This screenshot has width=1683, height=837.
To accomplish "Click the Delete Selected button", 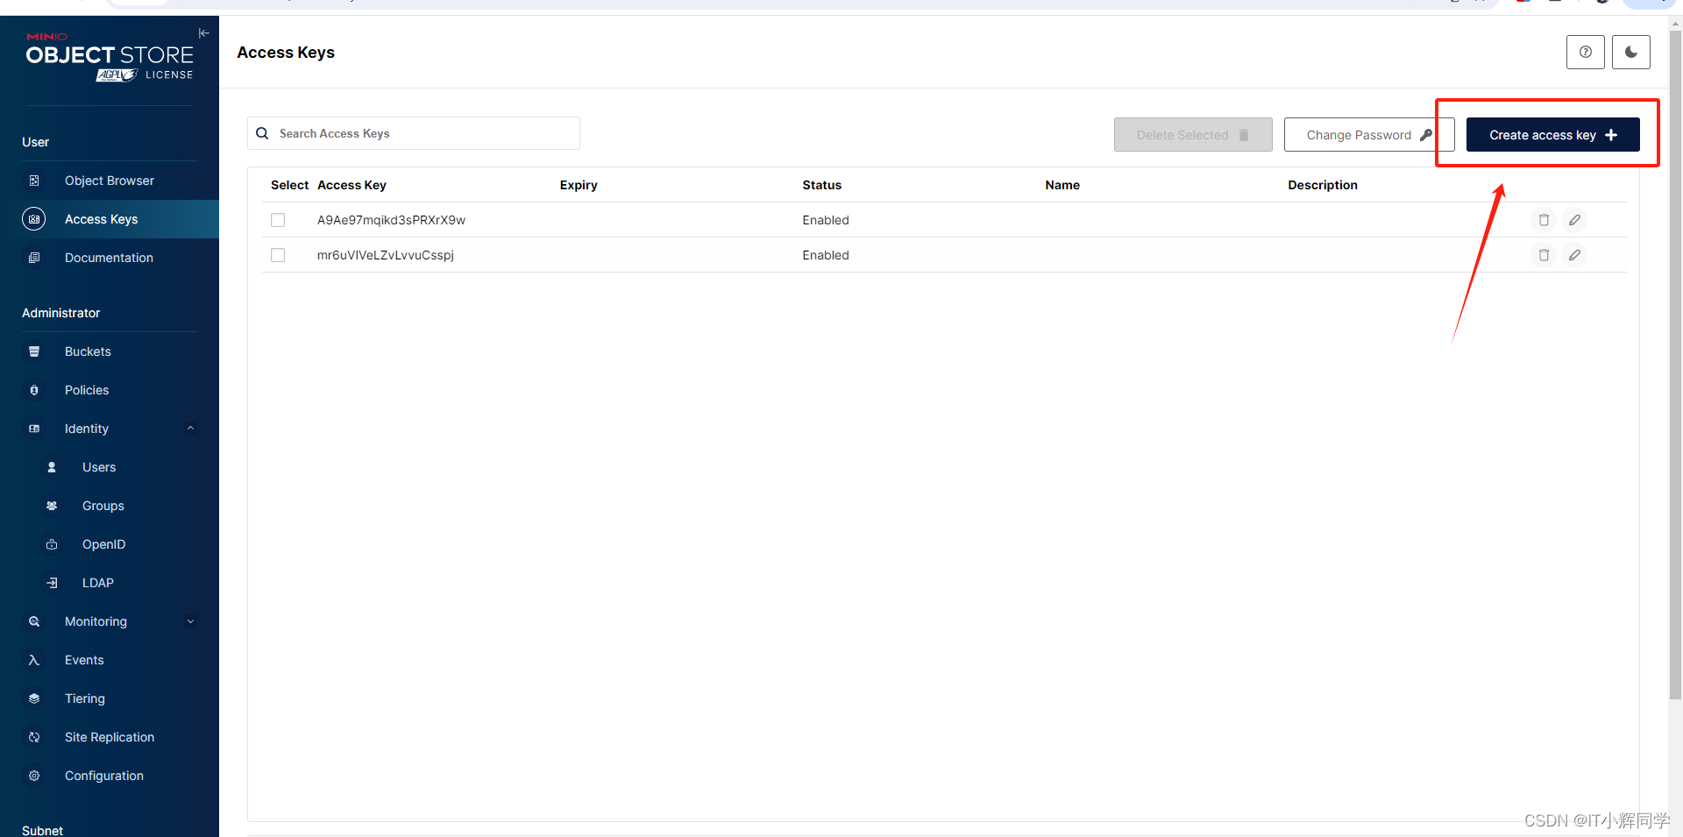I will [x=1193, y=135].
